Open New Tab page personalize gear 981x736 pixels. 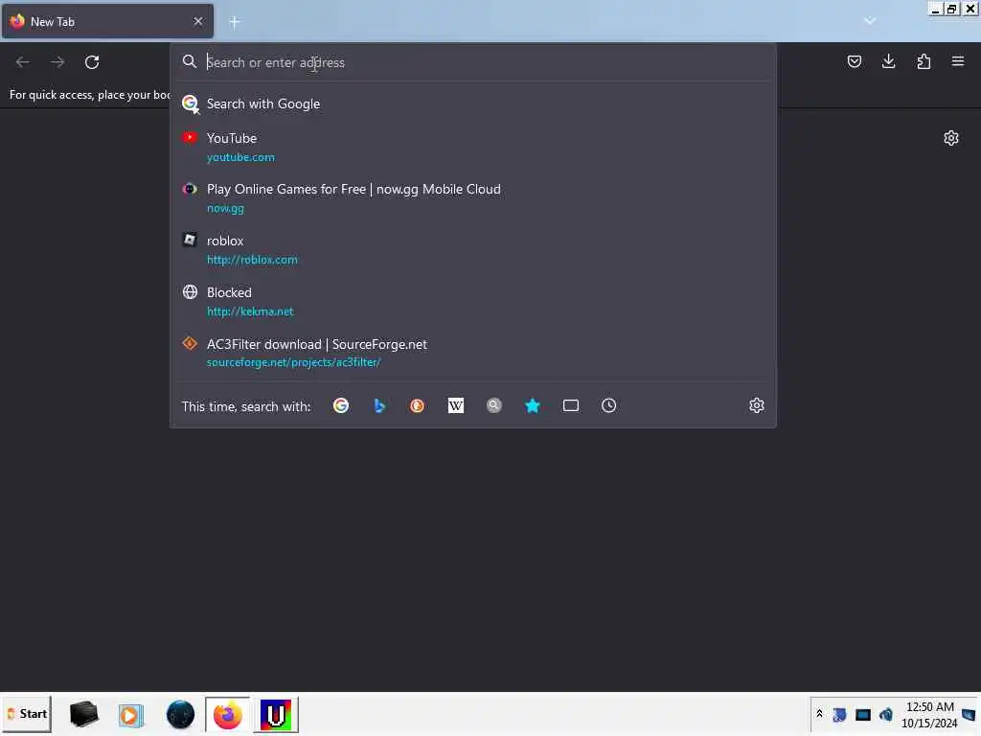[x=951, y=138]
